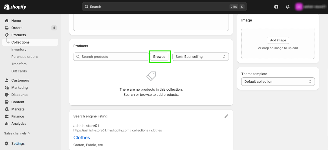The height and width of the screenshot is (150, 328).
Task: Expand the Sales channels section
Action: coord(17,133)
